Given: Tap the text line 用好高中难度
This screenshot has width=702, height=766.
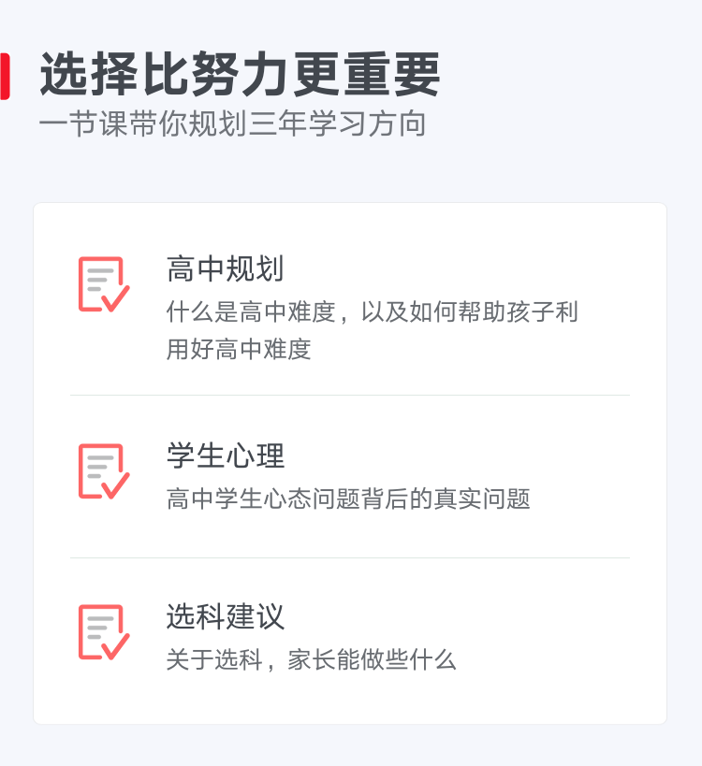Looking at the screenshot, I should 239,349.
